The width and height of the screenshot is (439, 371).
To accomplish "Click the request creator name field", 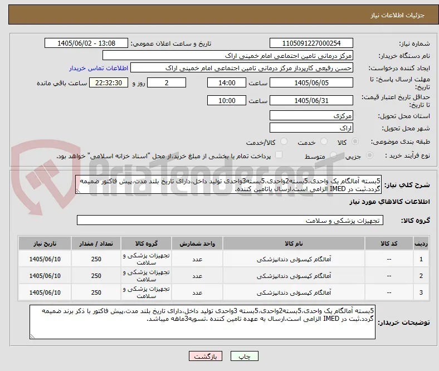I will 242,68.
